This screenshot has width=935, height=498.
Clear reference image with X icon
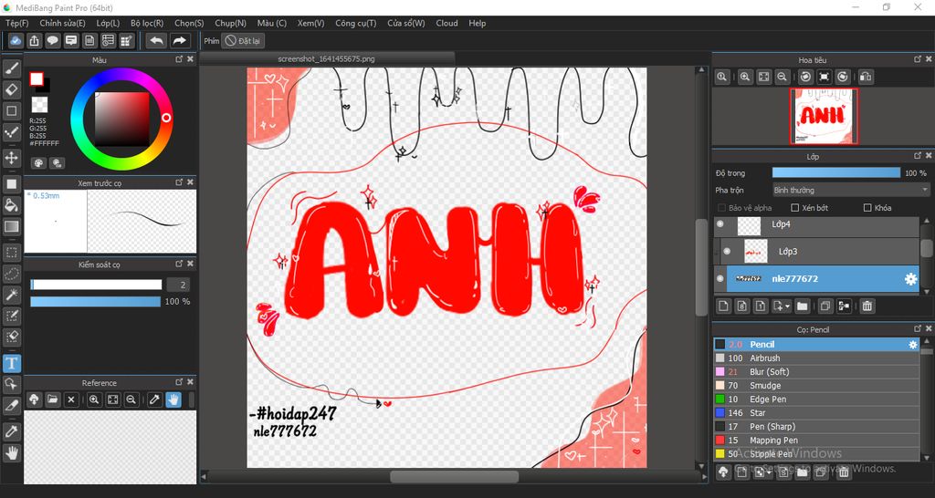click(71, 399)
